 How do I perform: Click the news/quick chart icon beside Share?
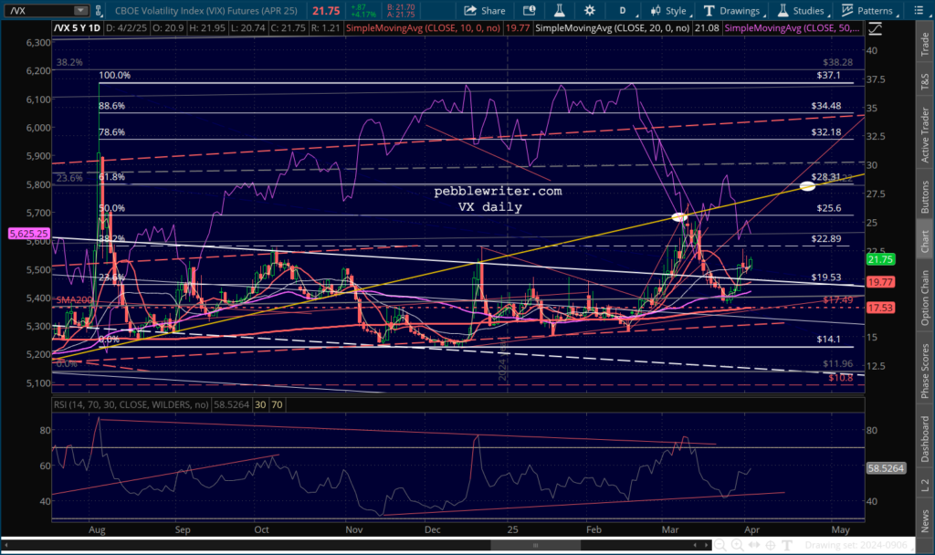click(x=529, y=10)
